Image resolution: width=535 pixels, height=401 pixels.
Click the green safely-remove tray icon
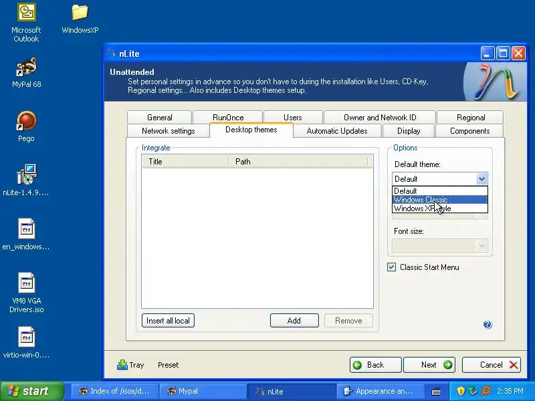[x=473, y=391]
